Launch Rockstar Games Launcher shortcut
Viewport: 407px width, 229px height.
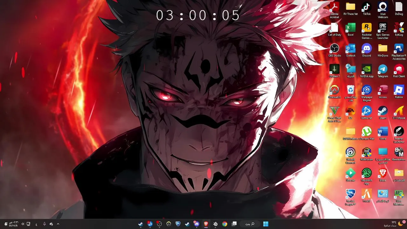tap(367, 31)
